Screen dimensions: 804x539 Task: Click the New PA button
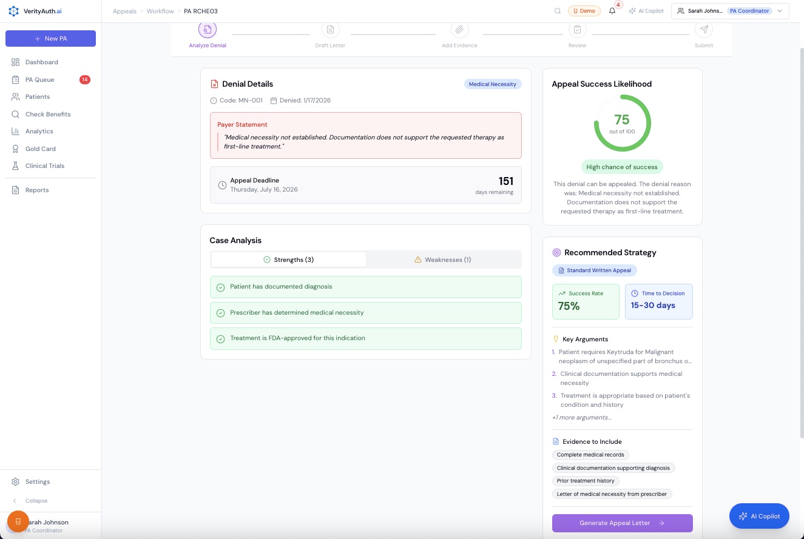tap(50, 38)
